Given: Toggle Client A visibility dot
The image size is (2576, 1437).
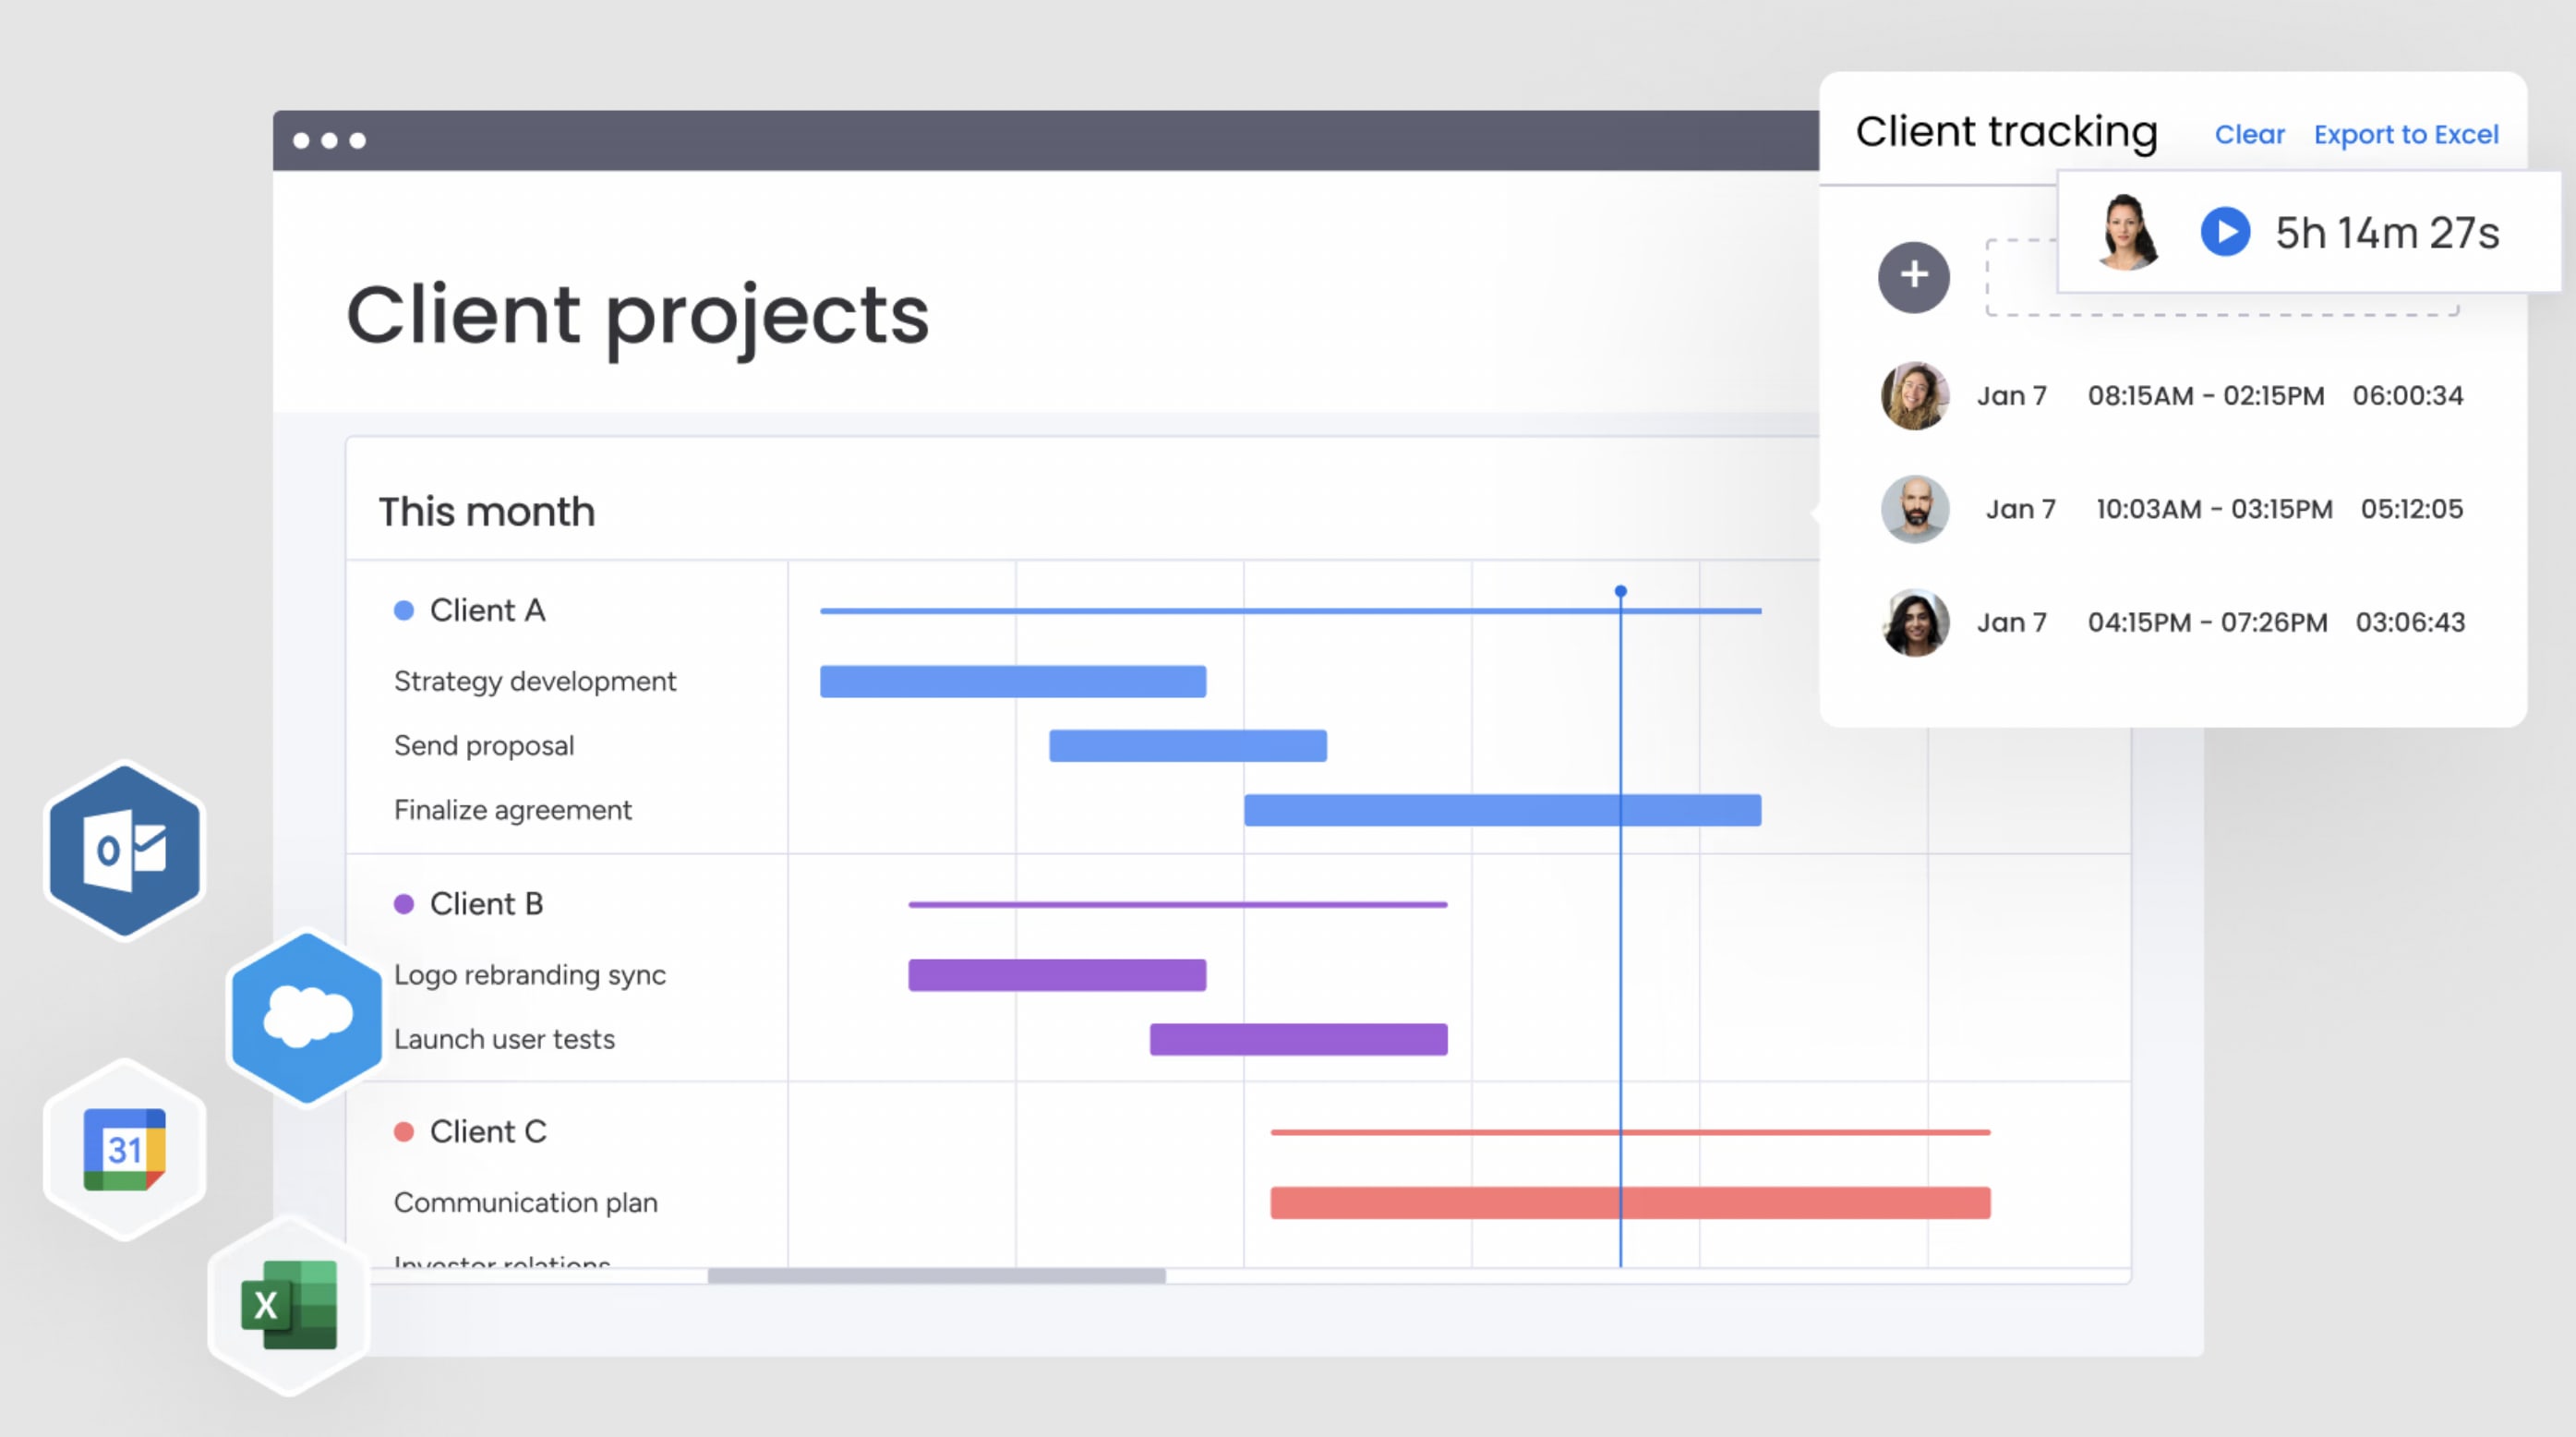Looking at the screenshot, I should point(402,609).
